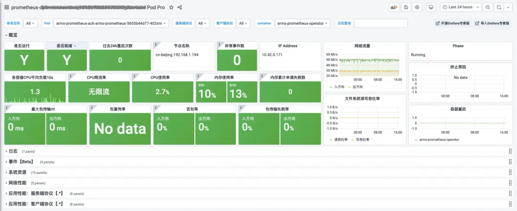Open the 客户端协议 All dropdown
517x211 pixels.
[x=243, y=23]
